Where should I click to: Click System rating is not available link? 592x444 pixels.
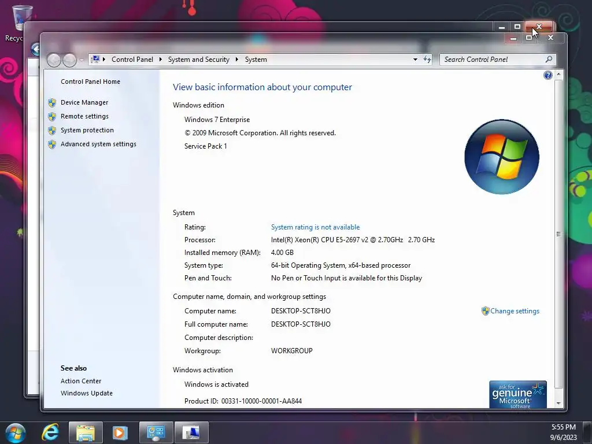[x=315, y=227]
